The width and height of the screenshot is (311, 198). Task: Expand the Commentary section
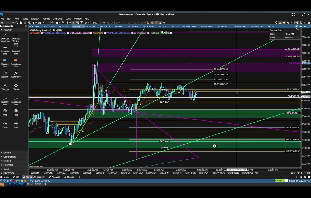click(x=9, y=157)
